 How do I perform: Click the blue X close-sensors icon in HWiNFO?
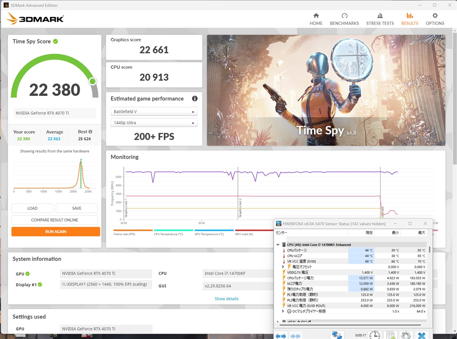point(421,335)
